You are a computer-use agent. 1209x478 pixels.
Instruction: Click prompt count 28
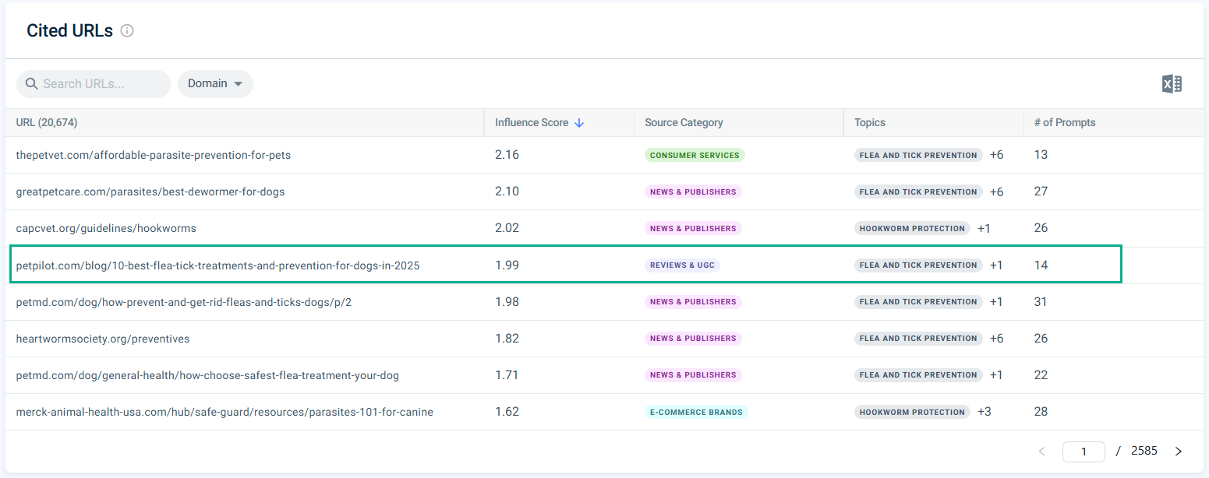tap(1041, 412)
